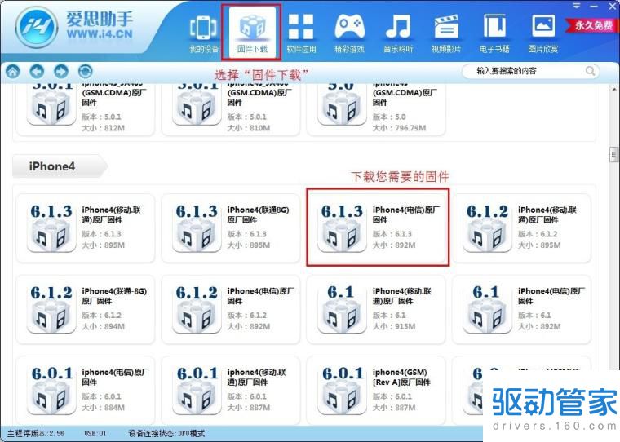The height and width of the screenshot is (442, 620).
Task: Click status text 设备连接状态:DFU模式
Action: click(166, 434)
